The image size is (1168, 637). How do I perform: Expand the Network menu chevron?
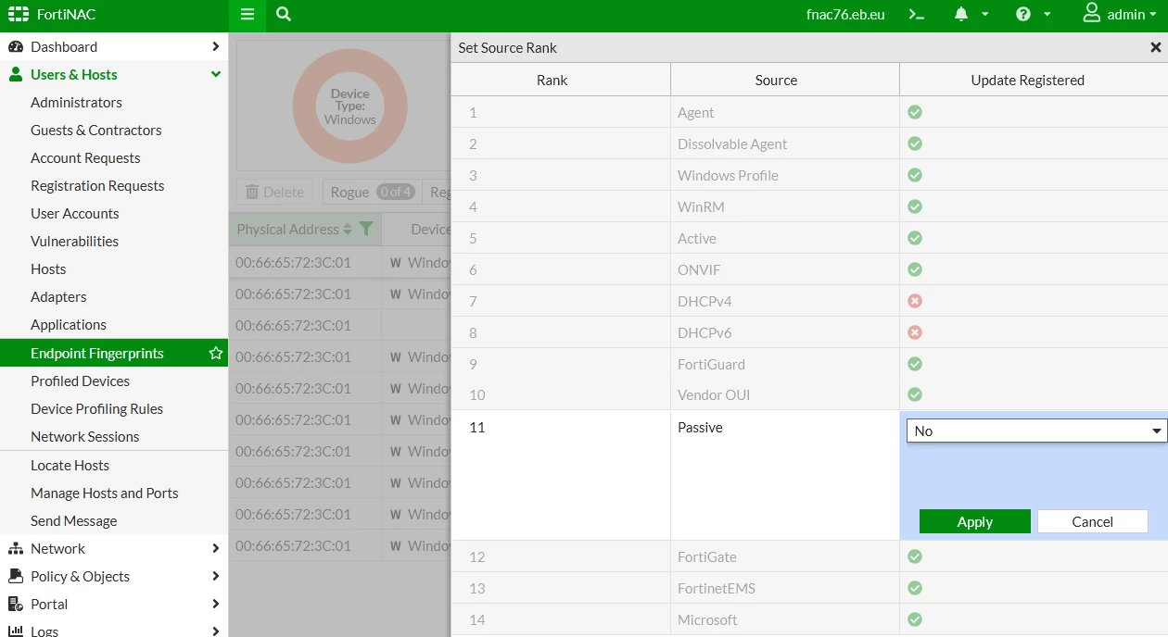point(215,548)
